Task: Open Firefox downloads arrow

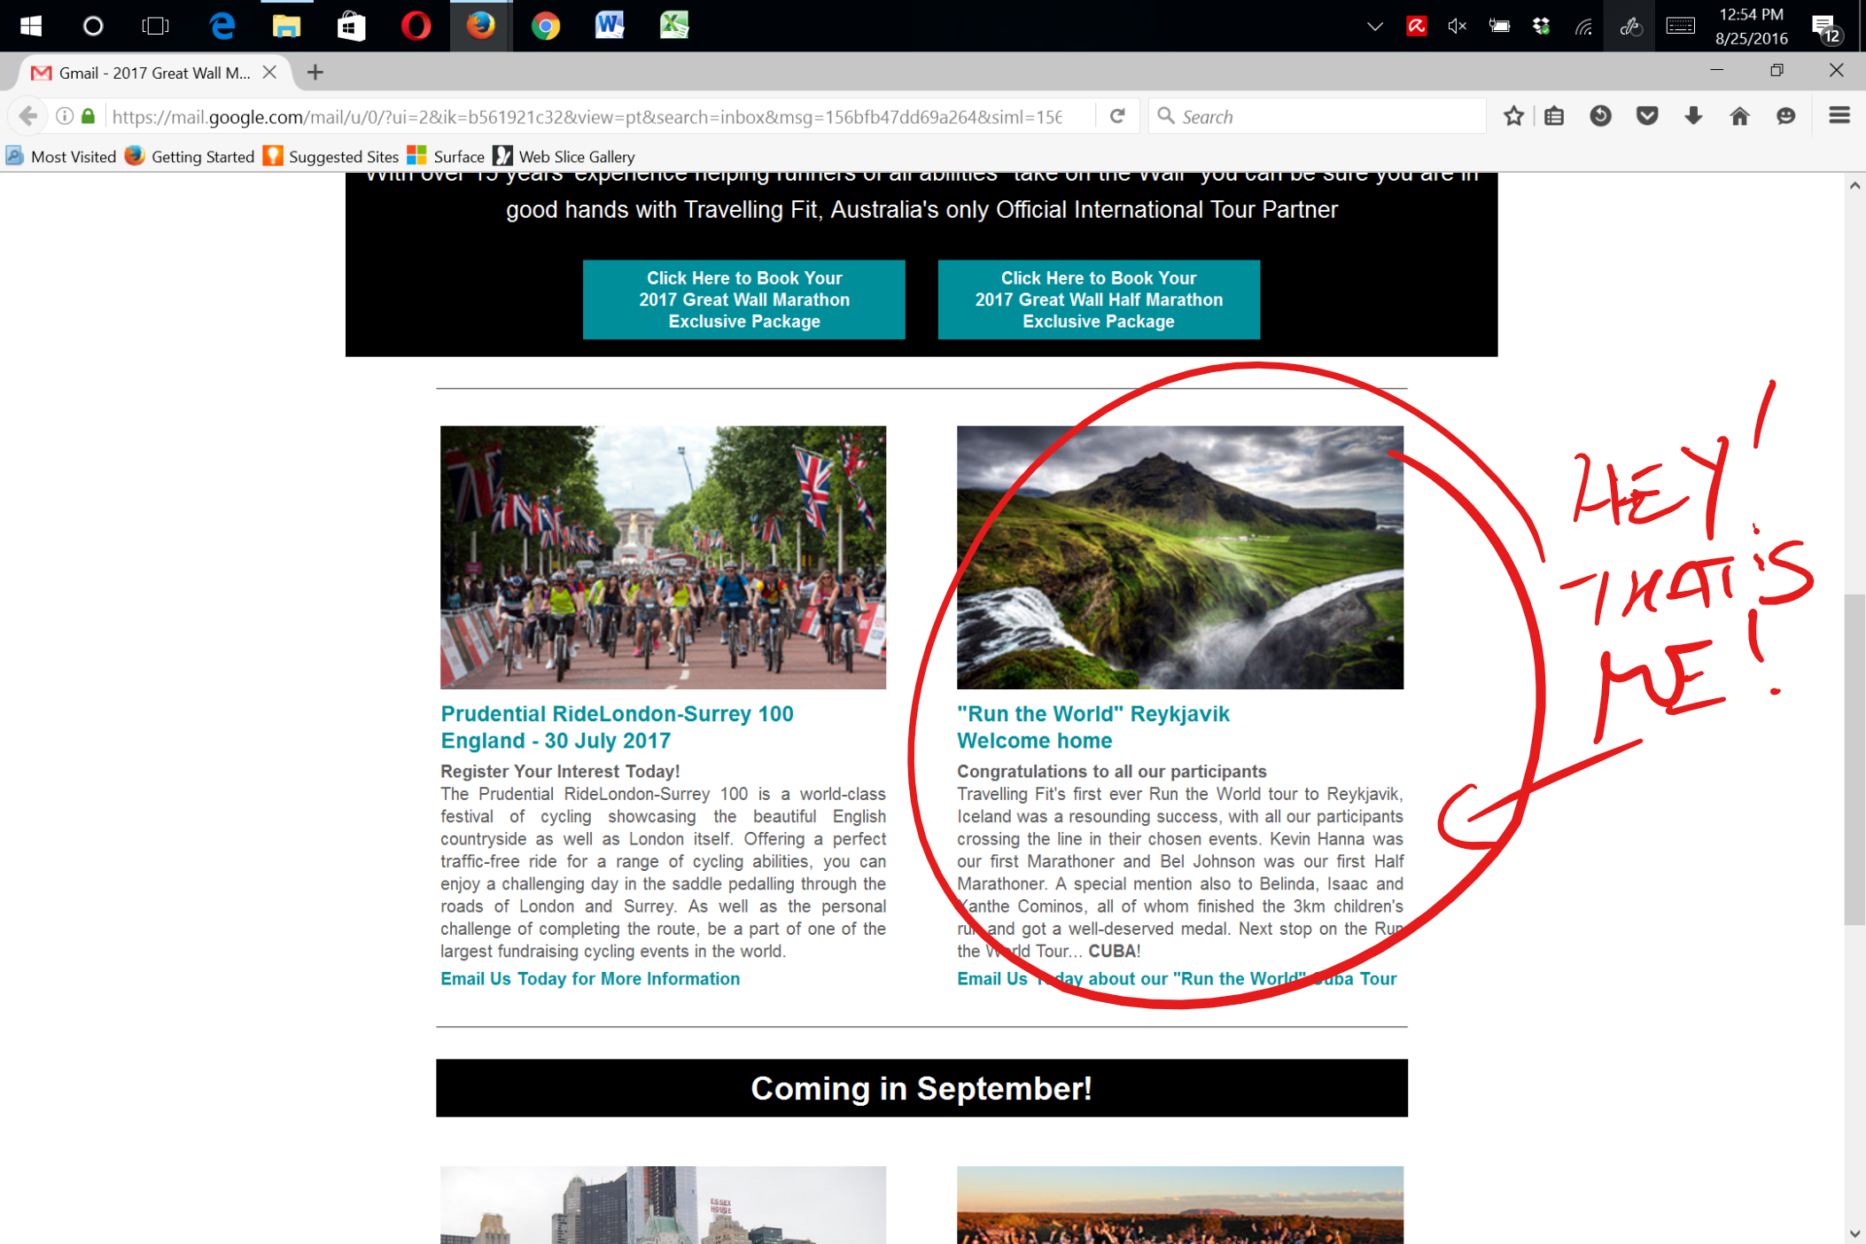Action: [x=1693, y=116]
